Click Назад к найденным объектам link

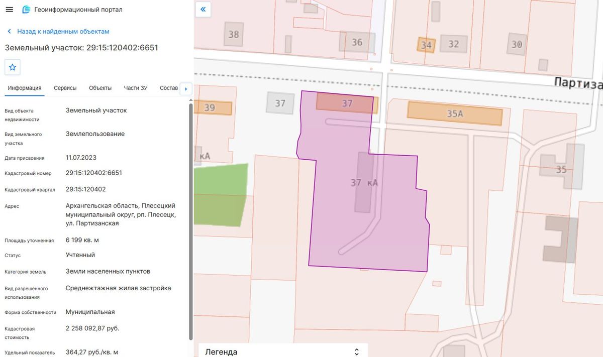pyautogui.click(x=63, y=31)
